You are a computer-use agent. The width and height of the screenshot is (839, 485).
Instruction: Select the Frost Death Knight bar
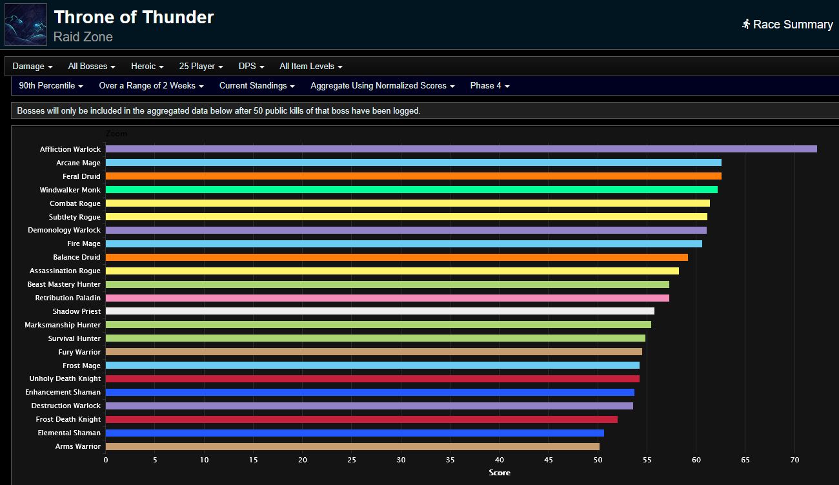pyautogui.click(x=361, y=420)
